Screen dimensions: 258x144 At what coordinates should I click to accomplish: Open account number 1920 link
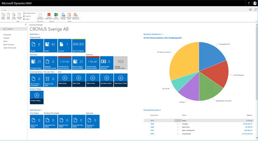tap(152, 124)
